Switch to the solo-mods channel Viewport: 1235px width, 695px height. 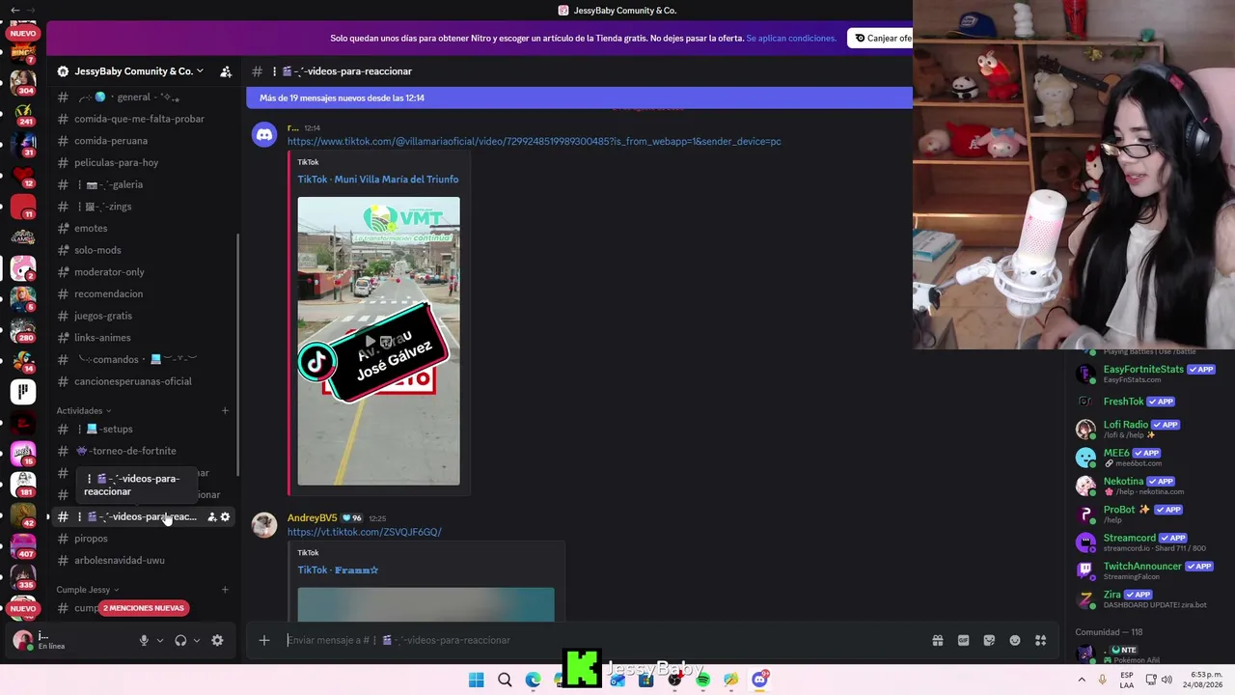point(140,250)
